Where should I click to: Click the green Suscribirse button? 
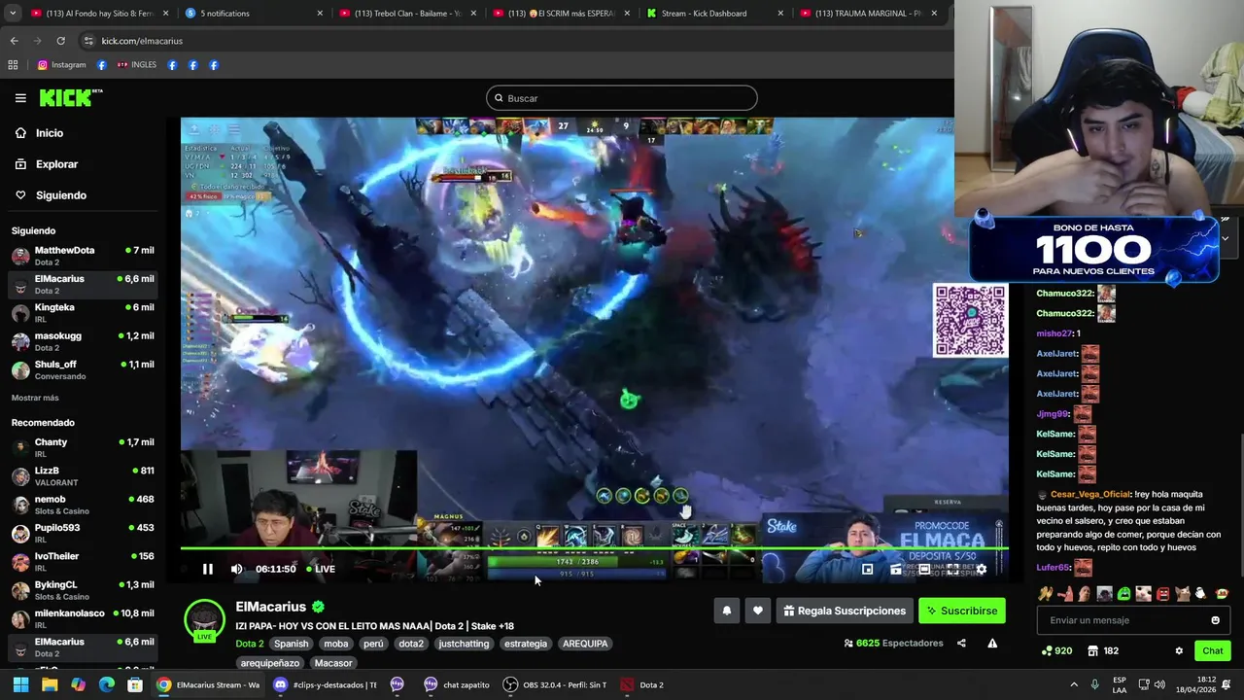(x=962, y=611)
